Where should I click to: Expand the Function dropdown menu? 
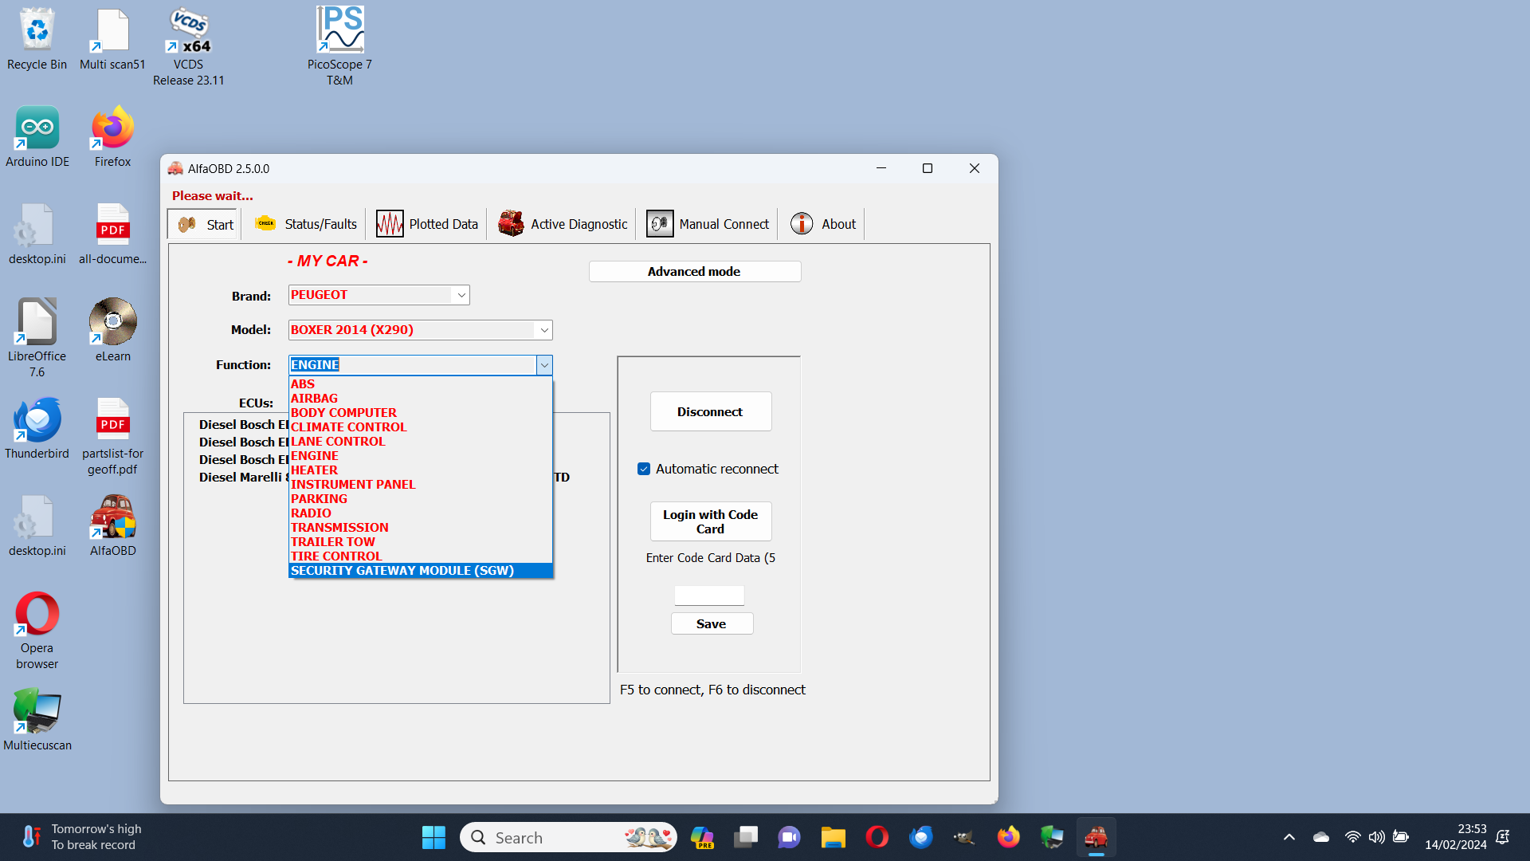(x=543, y=365)
